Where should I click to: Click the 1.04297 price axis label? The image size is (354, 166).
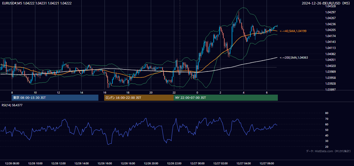[x=330, y=12]
